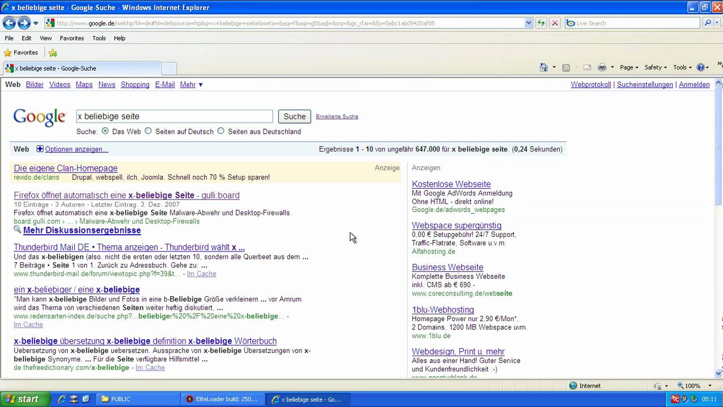This screenshot has height=407, width=723.
Task: Launch Internet Explorer from Quick Launch
Action: 62,399
